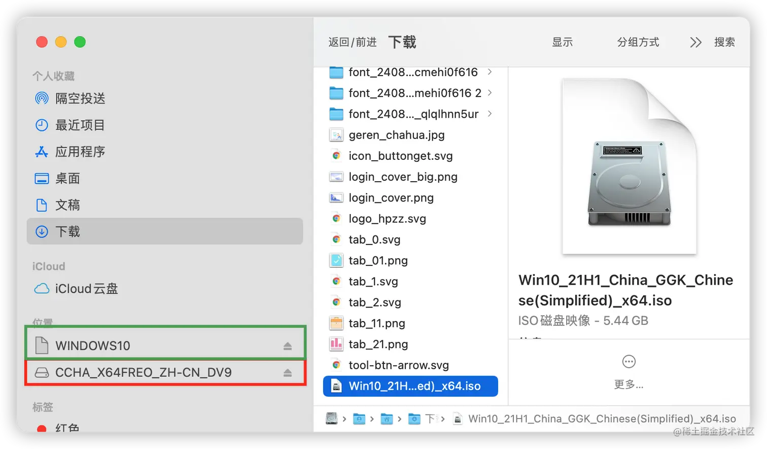Expand font_2408...cmehi0f616 folder chevron
The image size is (767, 449).
pos(490,72)
